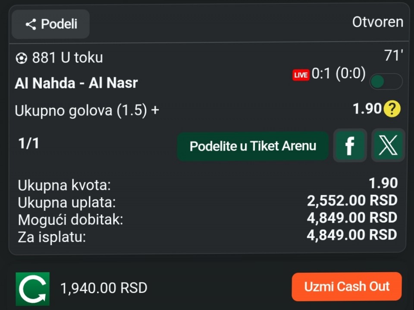Open the Al Nahda - Al Nasr match

point(76,83)
